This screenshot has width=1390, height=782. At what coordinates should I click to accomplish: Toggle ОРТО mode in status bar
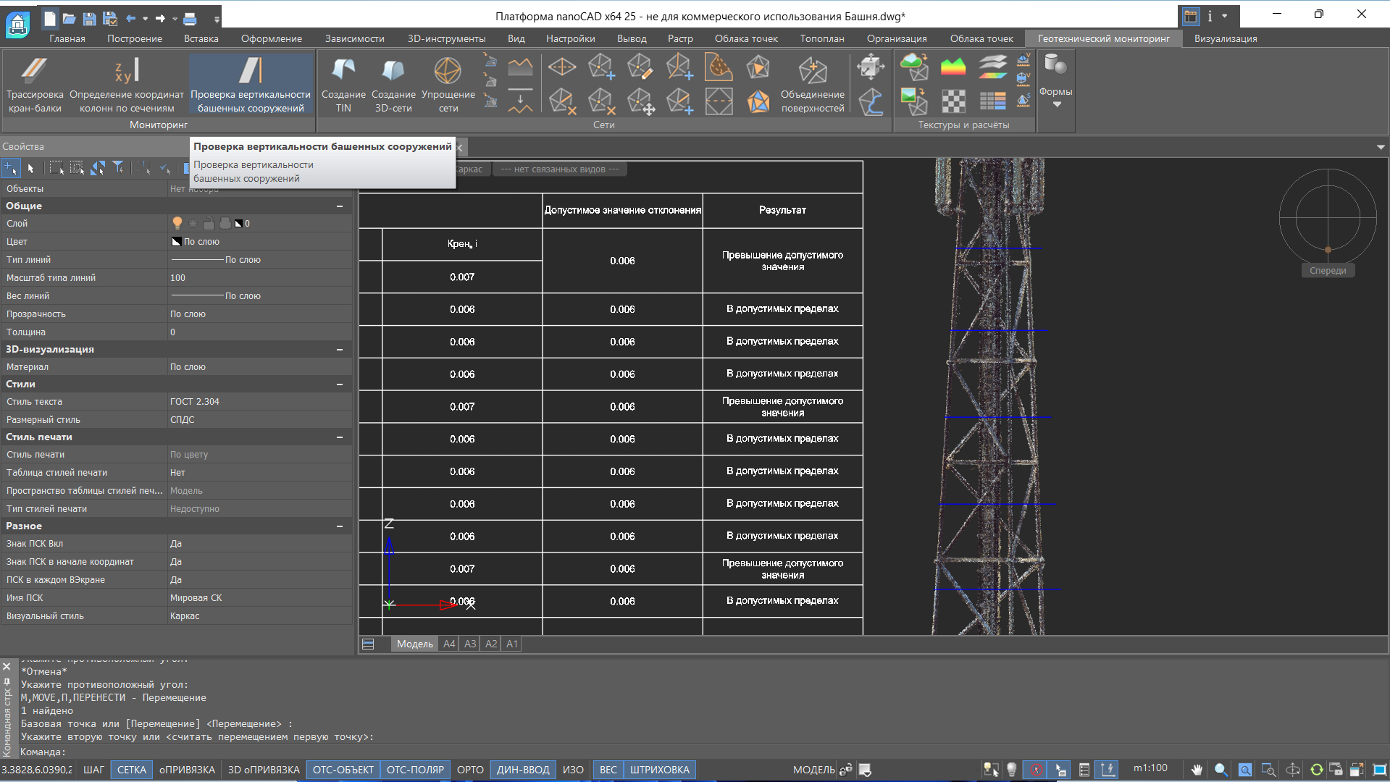point(469,770)
